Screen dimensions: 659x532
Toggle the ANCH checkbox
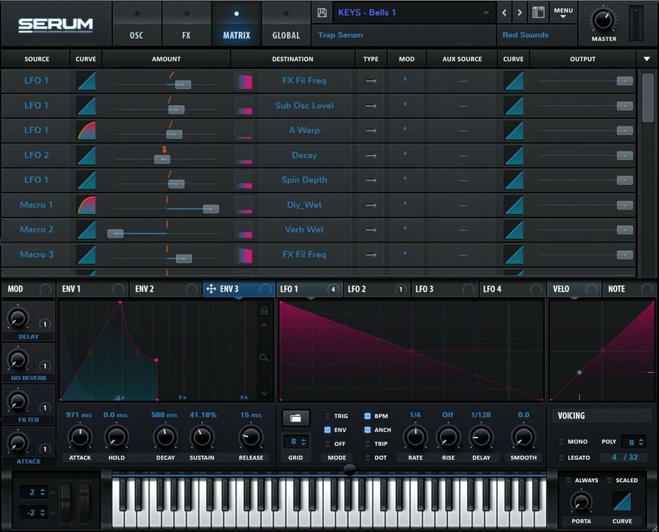(x=367, y=430)
